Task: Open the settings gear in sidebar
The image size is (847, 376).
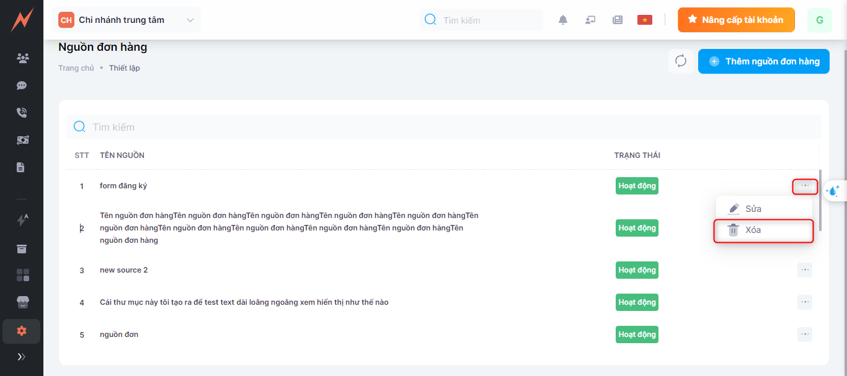Action: tap(22, 331)
